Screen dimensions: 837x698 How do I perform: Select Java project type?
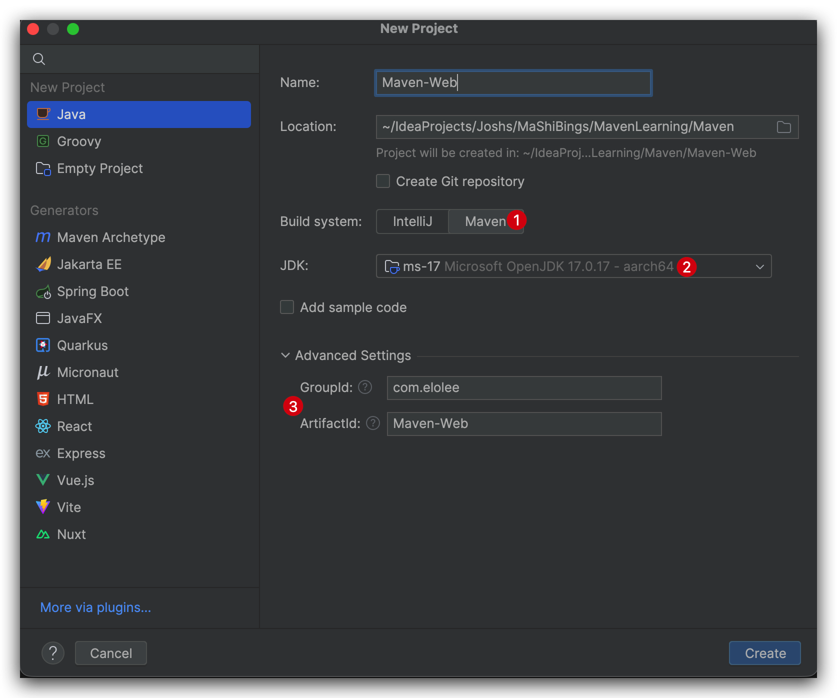click(139, 114)
